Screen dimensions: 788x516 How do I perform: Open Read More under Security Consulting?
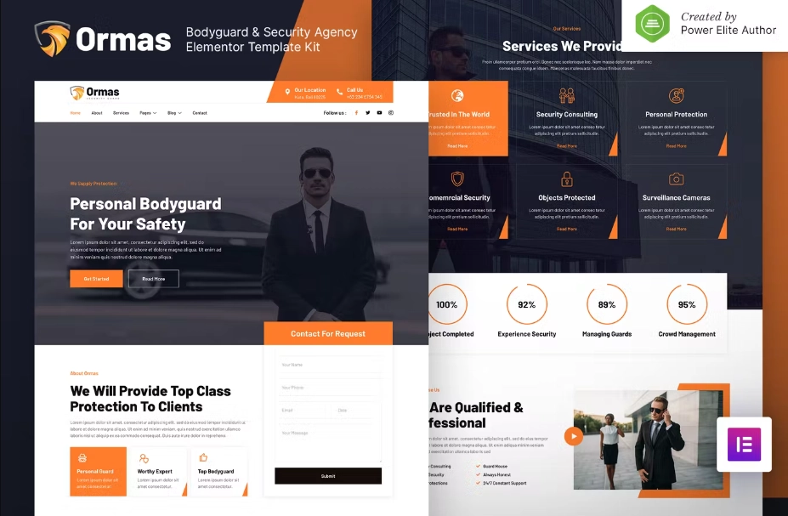567,146
